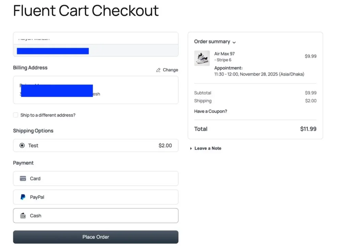
Task: Choose the Card payment method
Action: pos(96,179)
